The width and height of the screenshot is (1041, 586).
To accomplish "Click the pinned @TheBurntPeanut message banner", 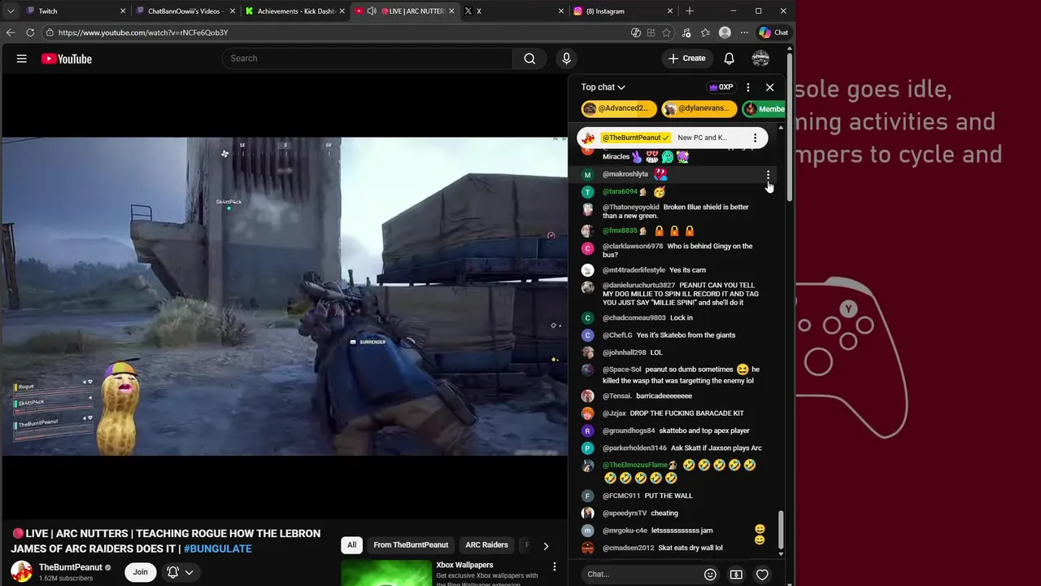I will pyautogui.click(x=673, y=138).
